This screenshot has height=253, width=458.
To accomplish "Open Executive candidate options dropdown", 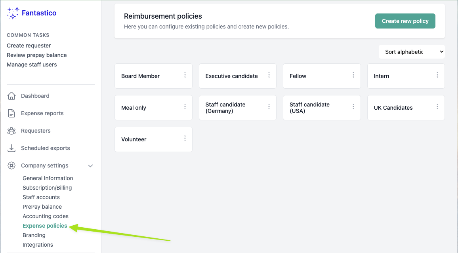I will tap(269, 75).
